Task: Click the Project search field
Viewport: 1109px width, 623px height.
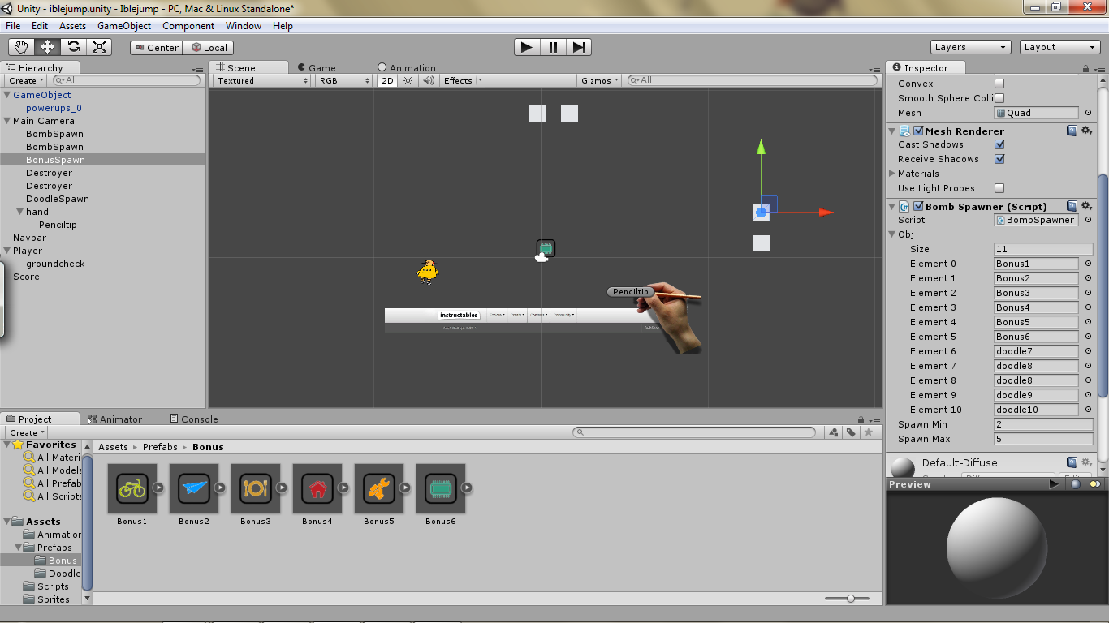Action: click(695, 432)
